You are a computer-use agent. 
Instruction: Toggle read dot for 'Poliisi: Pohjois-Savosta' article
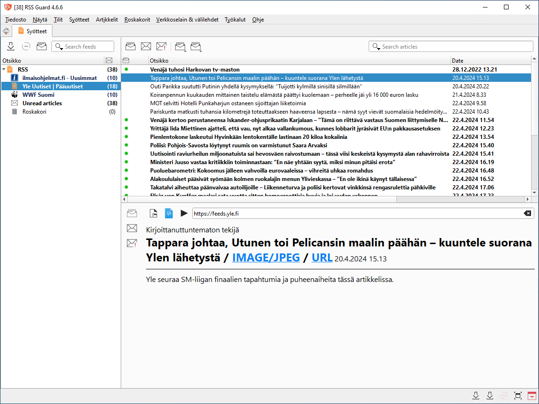tap(126, 145)
